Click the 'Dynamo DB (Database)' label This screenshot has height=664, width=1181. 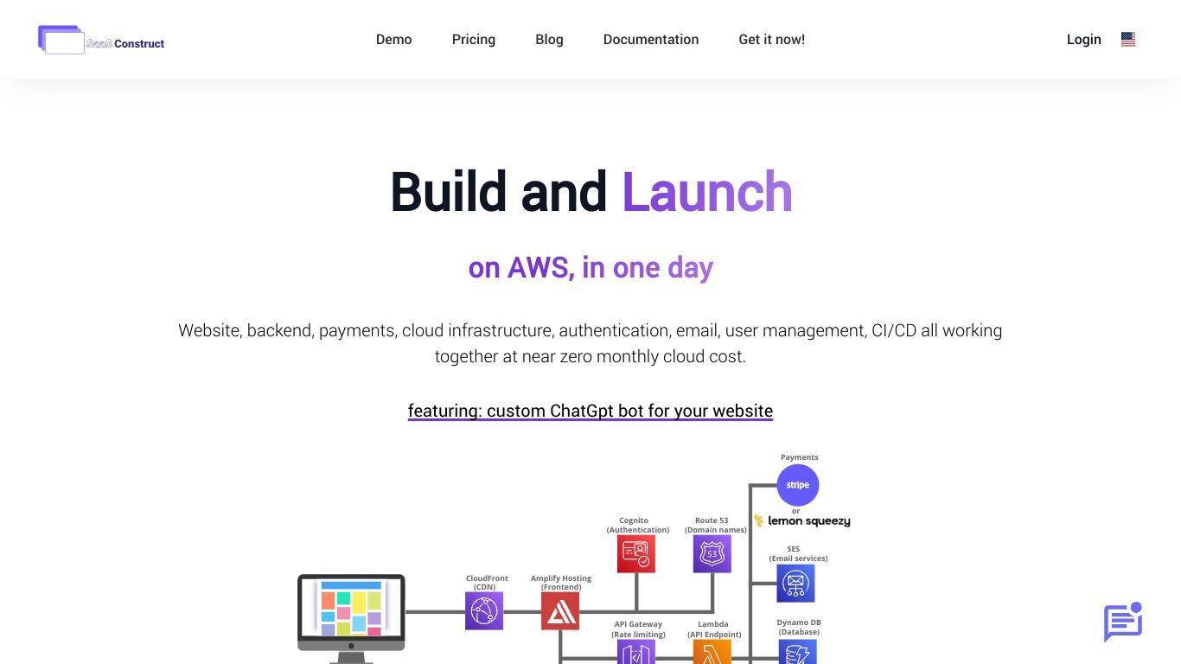[799, 627]
